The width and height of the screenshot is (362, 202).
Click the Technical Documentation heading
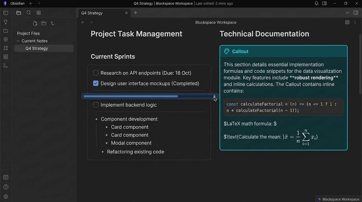pos(264,34)
